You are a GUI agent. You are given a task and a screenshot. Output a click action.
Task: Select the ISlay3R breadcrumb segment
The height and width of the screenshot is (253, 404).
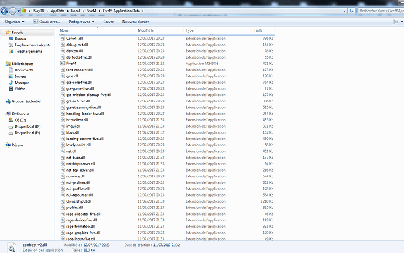coord(39,11)
